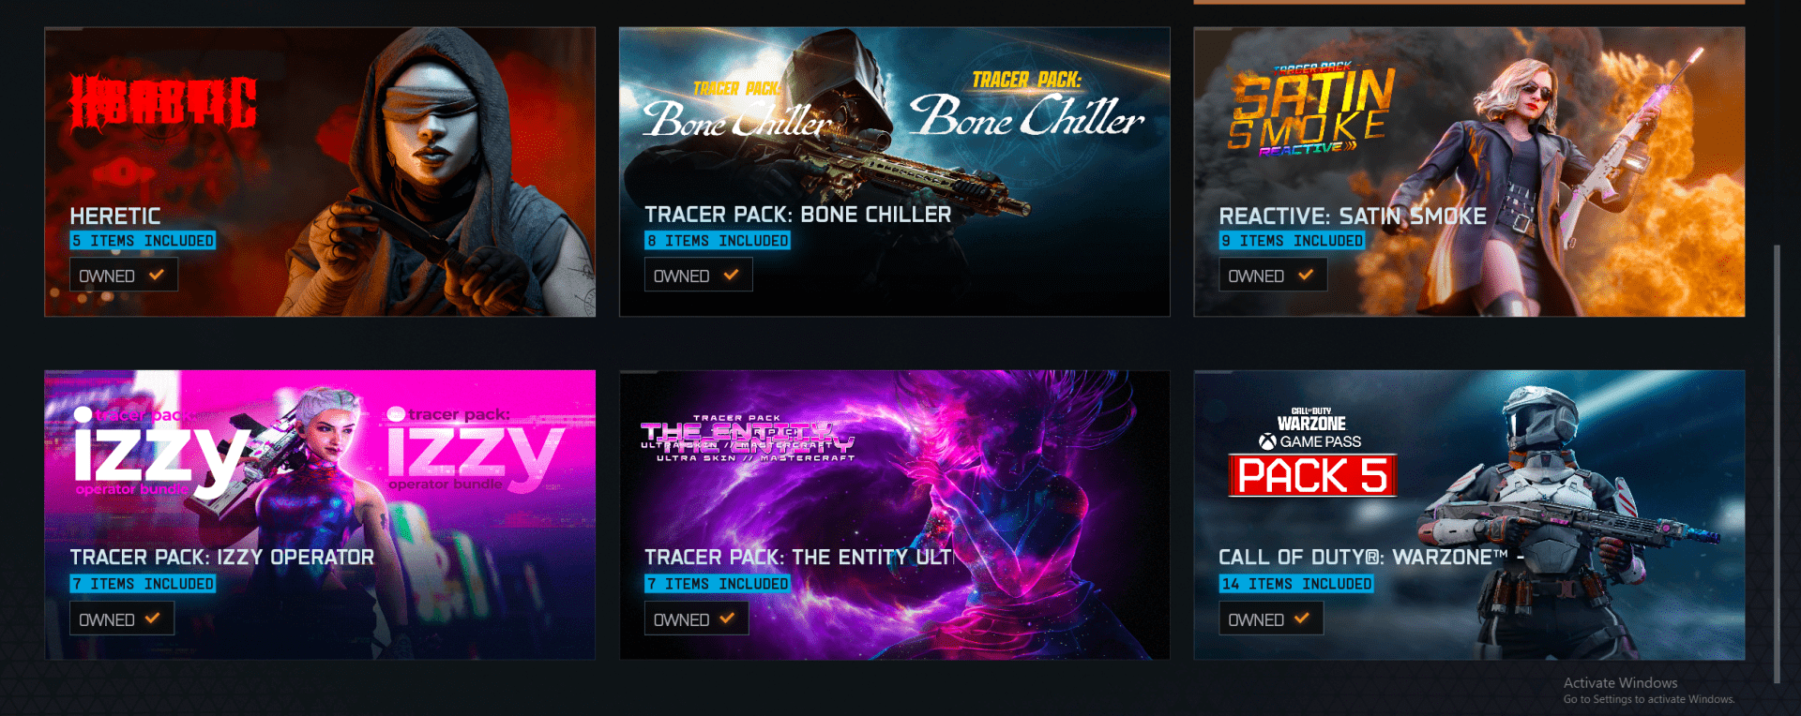Click the Heretic owned checkmark icon
The width and height of the screenshot is (1801, 716).
point(156,275)
